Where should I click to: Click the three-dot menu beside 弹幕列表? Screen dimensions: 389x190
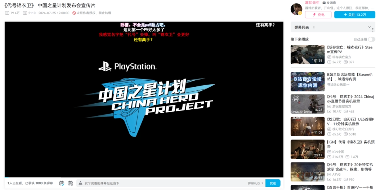314,28
